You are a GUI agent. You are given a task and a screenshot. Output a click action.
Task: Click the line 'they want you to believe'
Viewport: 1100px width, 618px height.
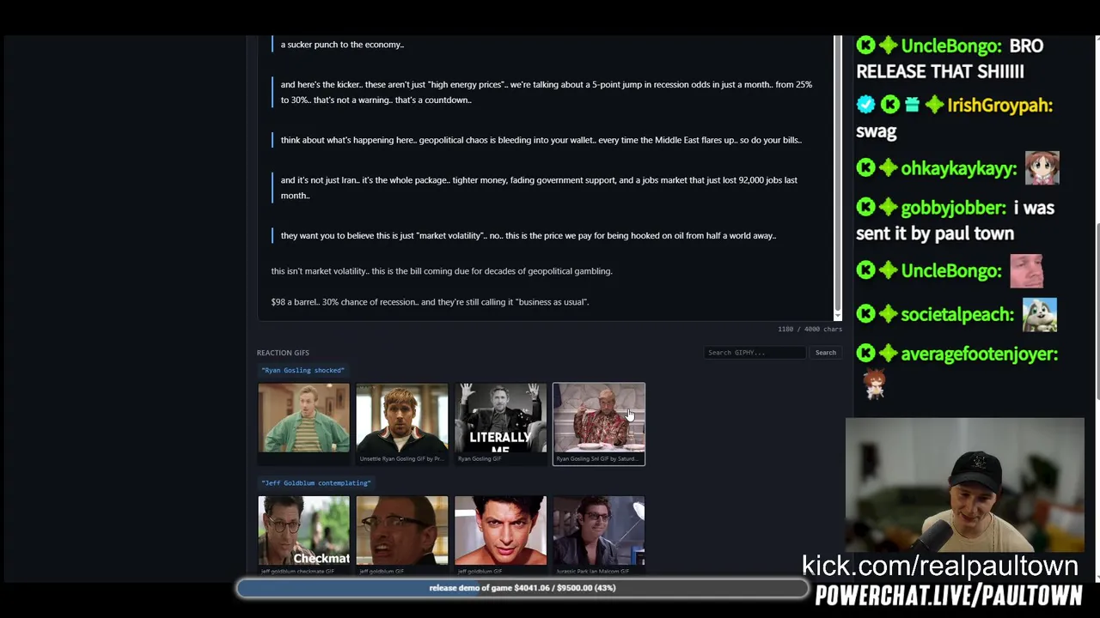click(x=529, y=235)
